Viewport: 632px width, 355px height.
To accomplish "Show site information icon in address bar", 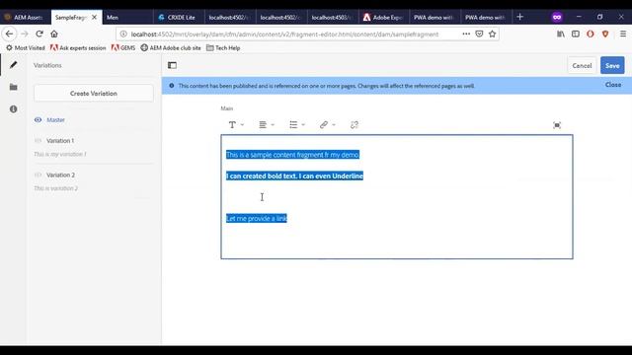I will pyautogui.click(x=123, y=34).
